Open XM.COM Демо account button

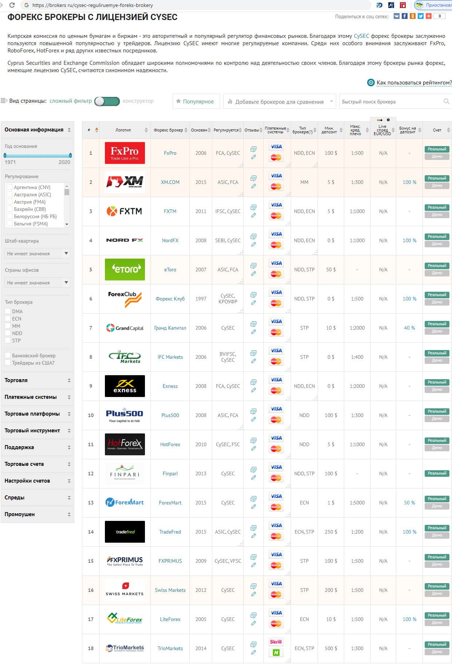click(437, 186)
